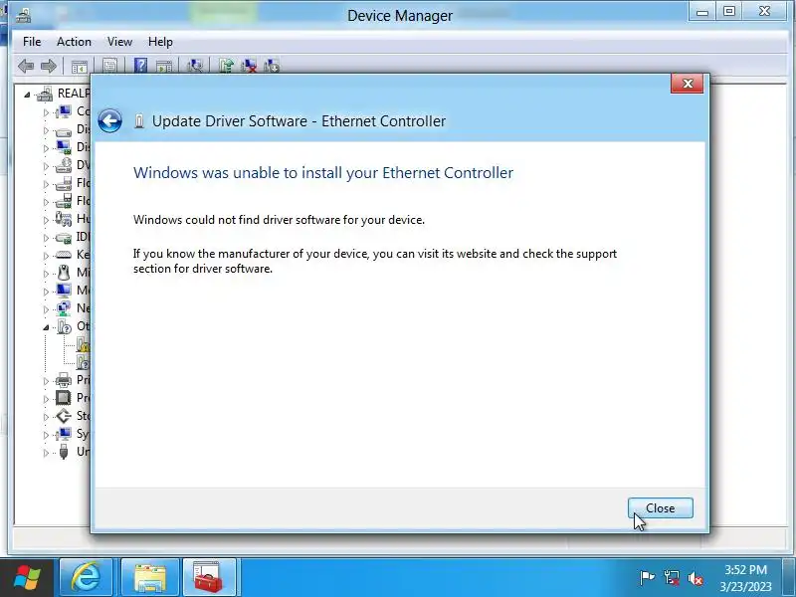Go back using the dialog's blue arrow
Image resolution: width=796 pixels, height=597 pixels.
pos(110,120)
